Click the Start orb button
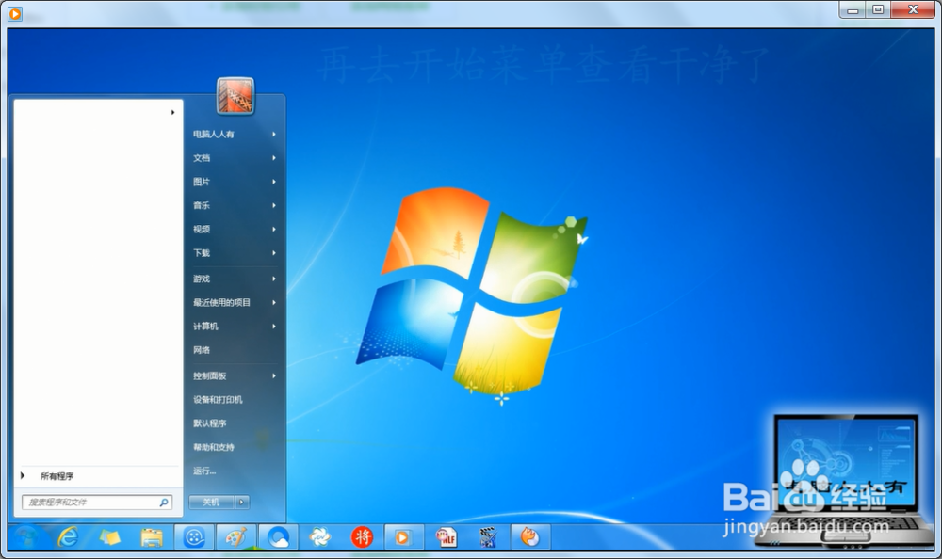Image resolution: width=942 pixels, height=559 pixels. coord(25,536)
